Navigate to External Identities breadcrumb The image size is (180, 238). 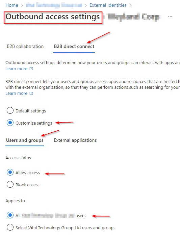tap(108, 5)
